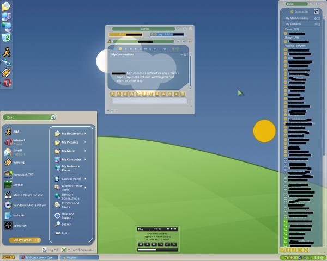Open Windows Media Player
This screenshot has width=327, height=261.
[25, 205]
